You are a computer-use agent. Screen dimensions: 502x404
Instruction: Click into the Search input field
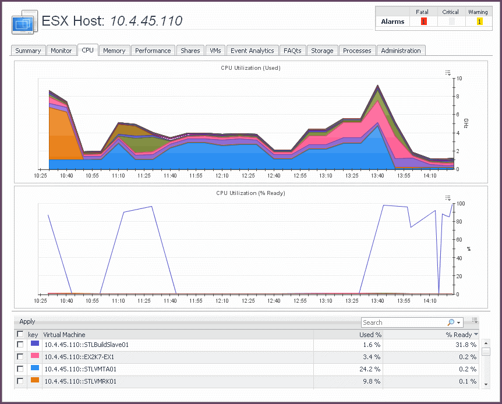403,323
